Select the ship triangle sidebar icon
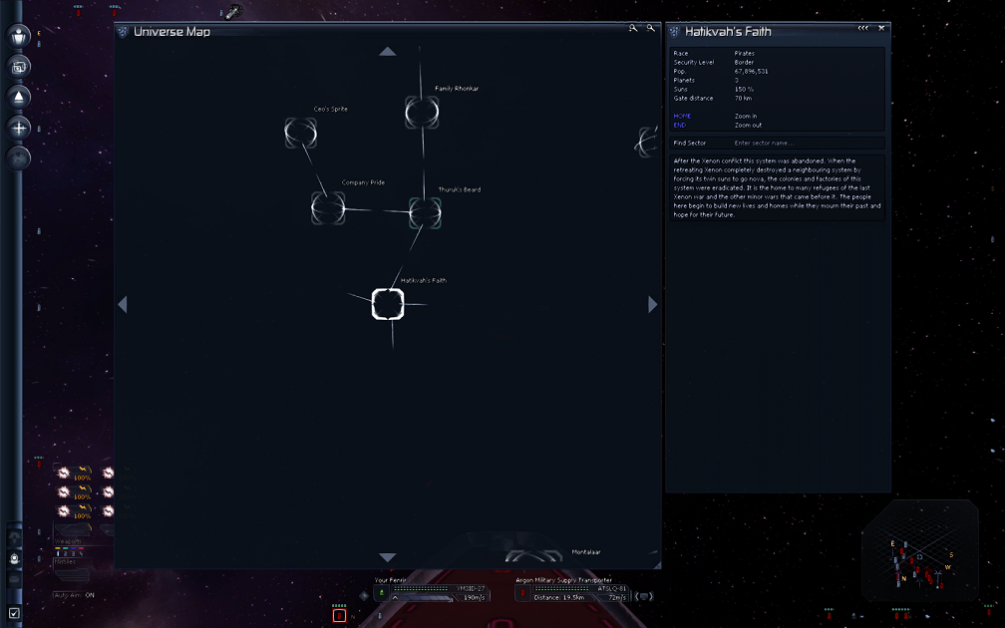The width and height of the screenshot is (1005, 628). (19, 97)
